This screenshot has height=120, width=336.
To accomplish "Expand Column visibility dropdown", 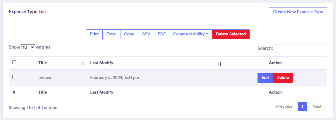I will pyautogui.click(x=190, y=34).
